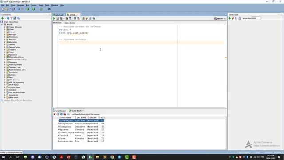This screenshot has width=284, height=160.
Task: Expand the Procedures tree node
Action: [x=5, y=37]
